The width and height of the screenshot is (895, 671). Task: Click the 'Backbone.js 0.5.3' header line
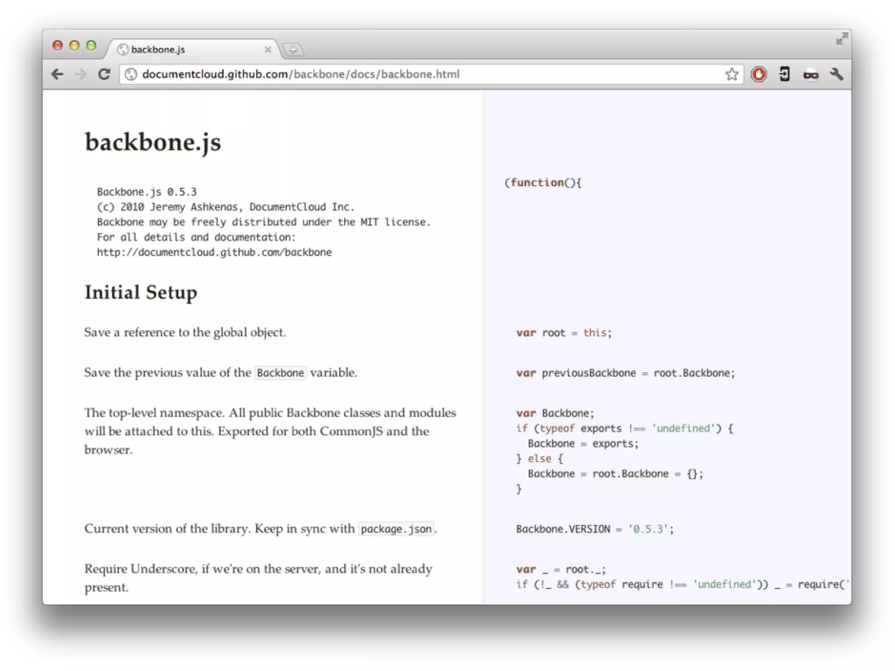coord(147,192)
